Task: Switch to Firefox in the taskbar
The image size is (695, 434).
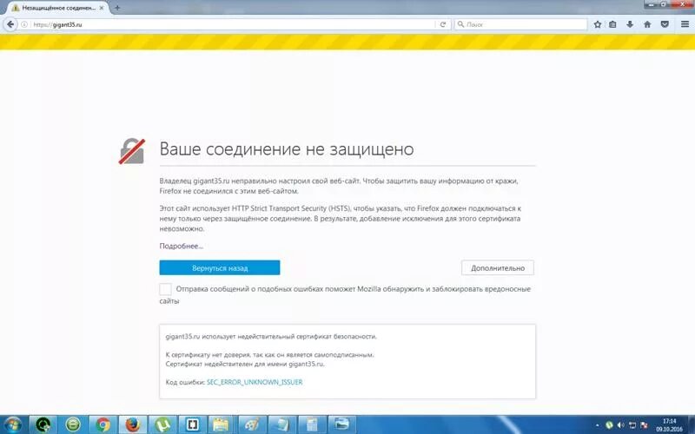Action: point(133,424)
